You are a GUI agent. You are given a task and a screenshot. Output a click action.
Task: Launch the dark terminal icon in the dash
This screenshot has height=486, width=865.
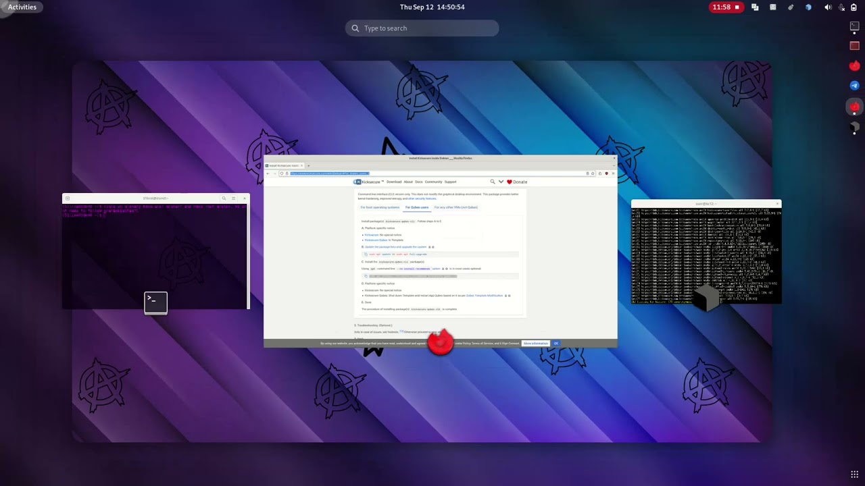[854, 26]
